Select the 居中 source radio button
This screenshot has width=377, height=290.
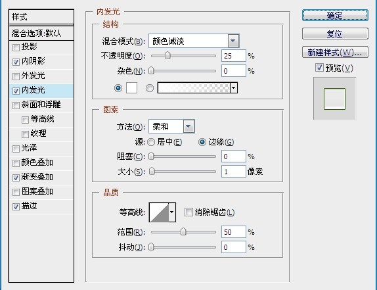(x=151, y=142)
